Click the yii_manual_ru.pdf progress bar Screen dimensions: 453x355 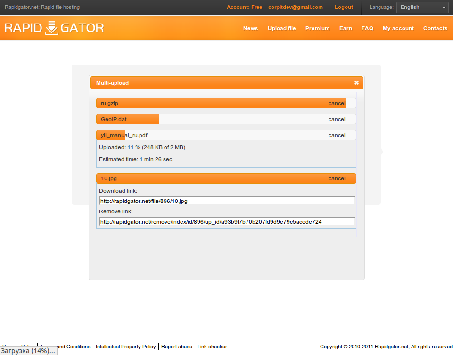coord(226,135)
